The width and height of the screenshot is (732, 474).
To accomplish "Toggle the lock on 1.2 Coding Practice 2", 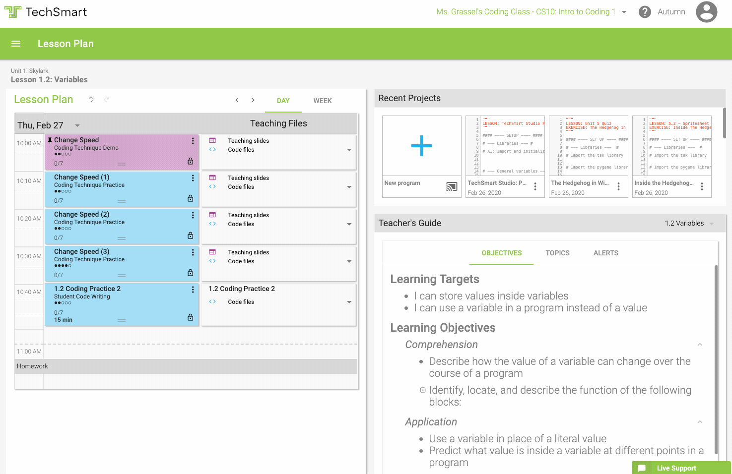I will [x=190, y=317].
